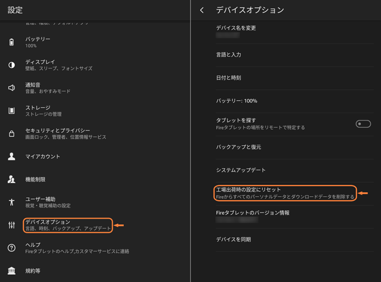Select デバイスオプション in settings list
This screenshot has height=282, width=381.
[x=95, y=225]
